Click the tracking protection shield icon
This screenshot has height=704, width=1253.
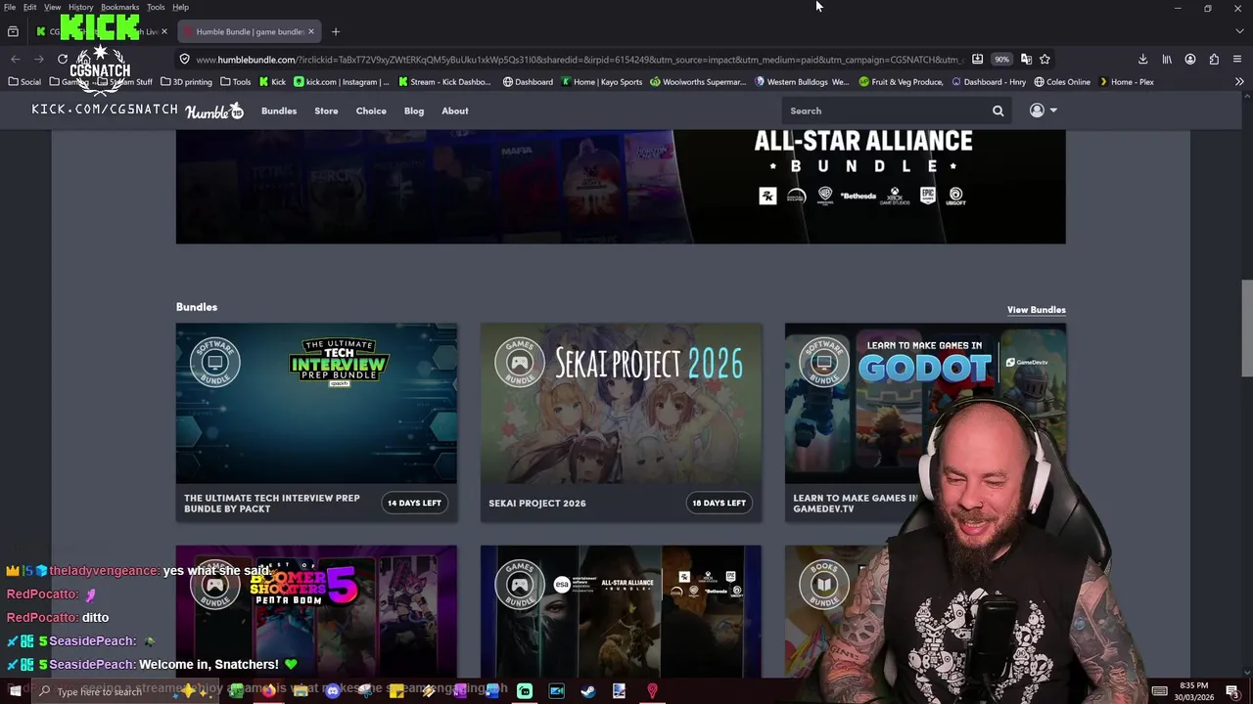coord(184,59)
